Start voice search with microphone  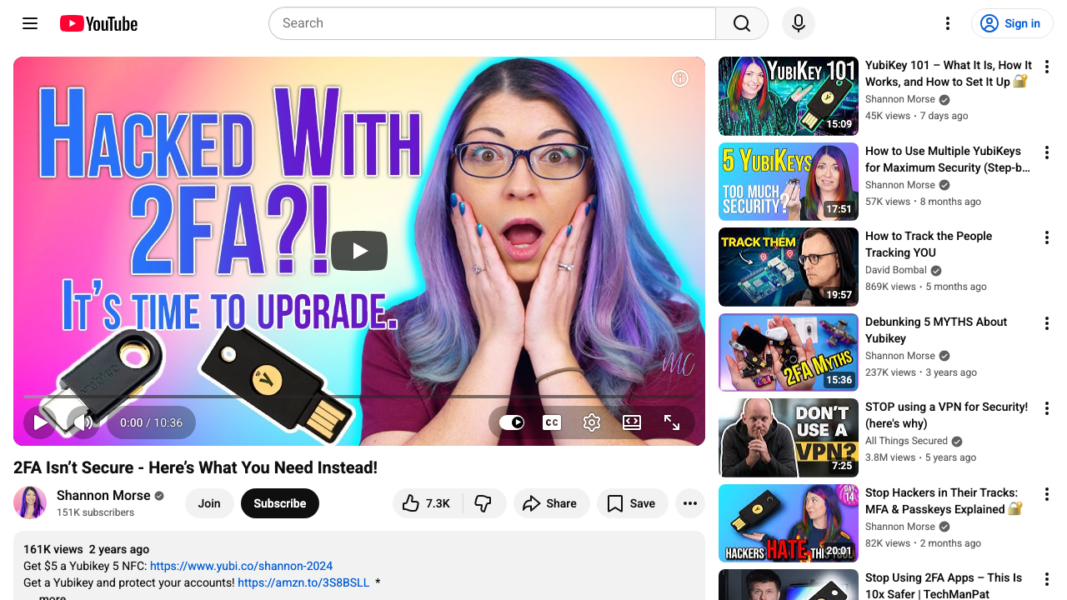coord(799,23)
